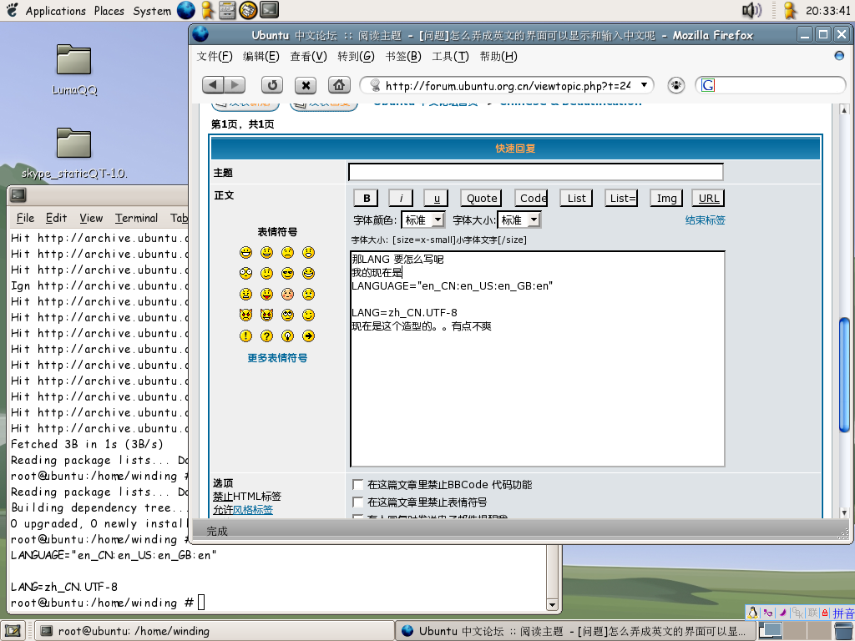Insert a Quote BBCode tag
Screen dimensions: 855x641
click(482, 198)
